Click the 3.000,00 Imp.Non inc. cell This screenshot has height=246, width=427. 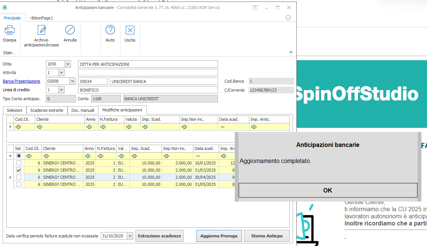coord(178,163)
